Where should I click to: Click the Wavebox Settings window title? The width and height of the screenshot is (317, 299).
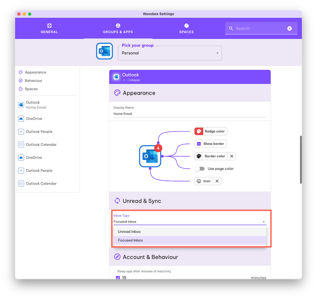[158, 14]
